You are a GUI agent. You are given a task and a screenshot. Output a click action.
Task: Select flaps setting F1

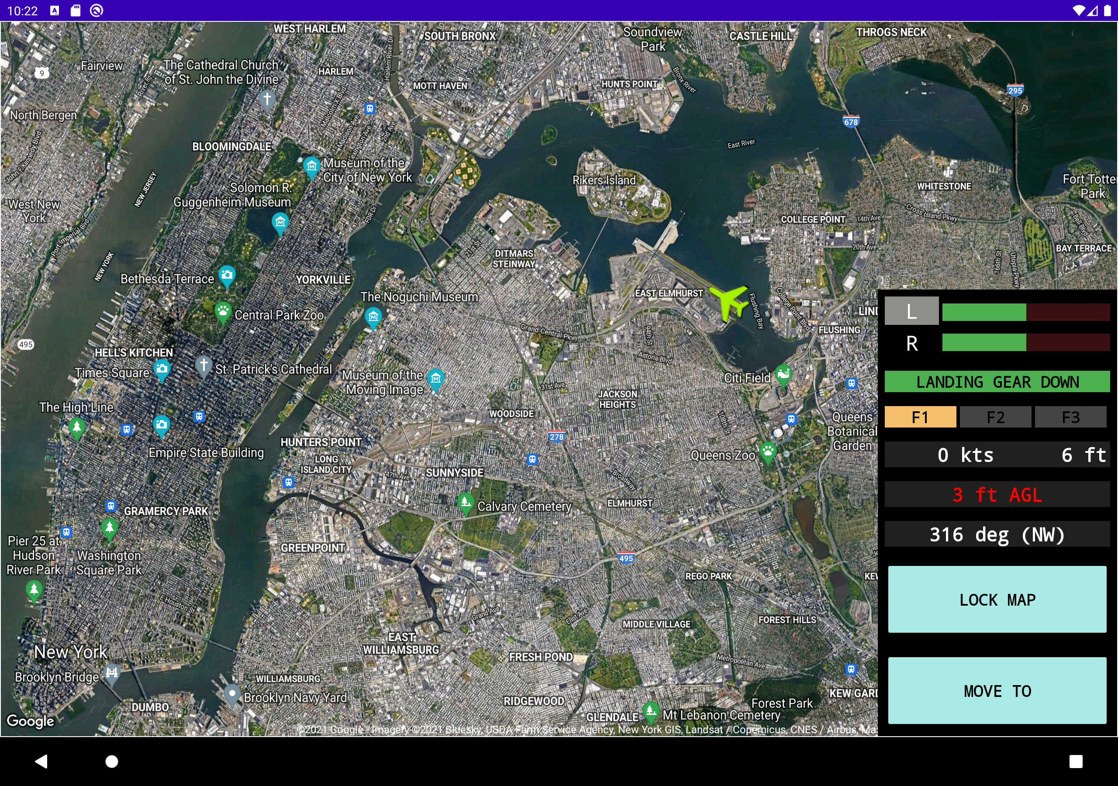click(x=920, y=417)
